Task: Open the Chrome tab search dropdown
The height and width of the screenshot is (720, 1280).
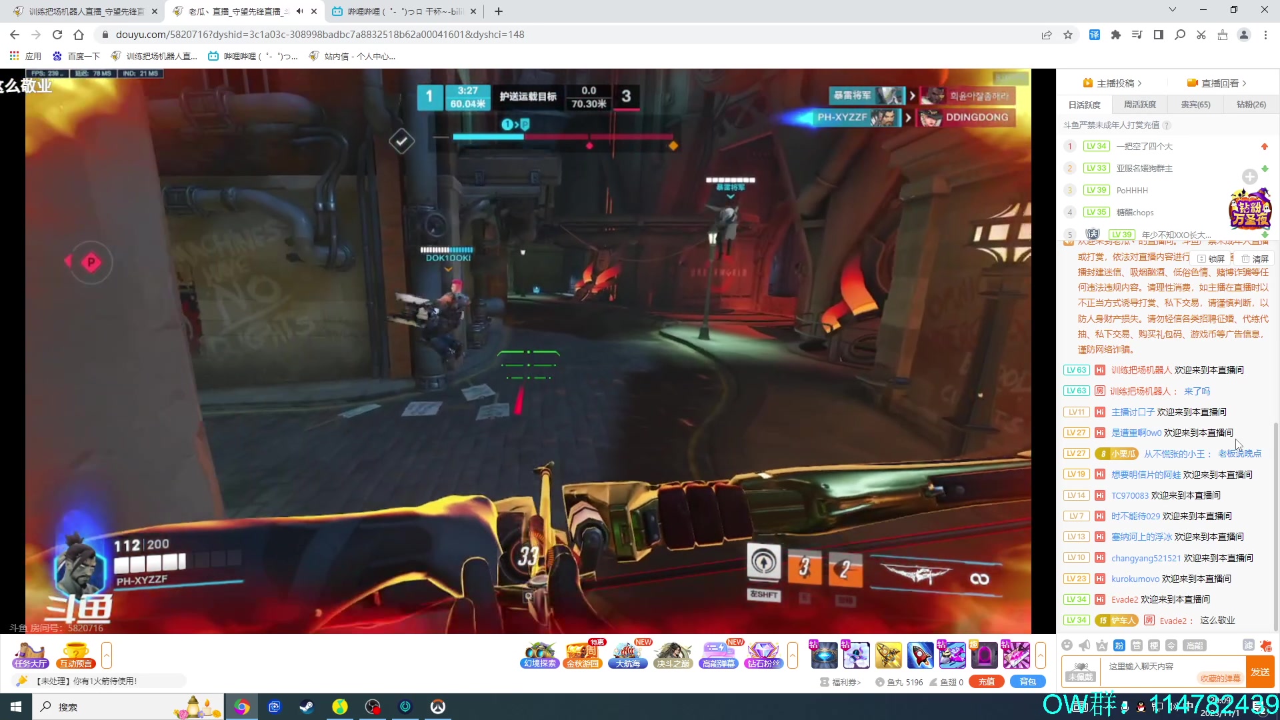Action: pos(1173,10)
